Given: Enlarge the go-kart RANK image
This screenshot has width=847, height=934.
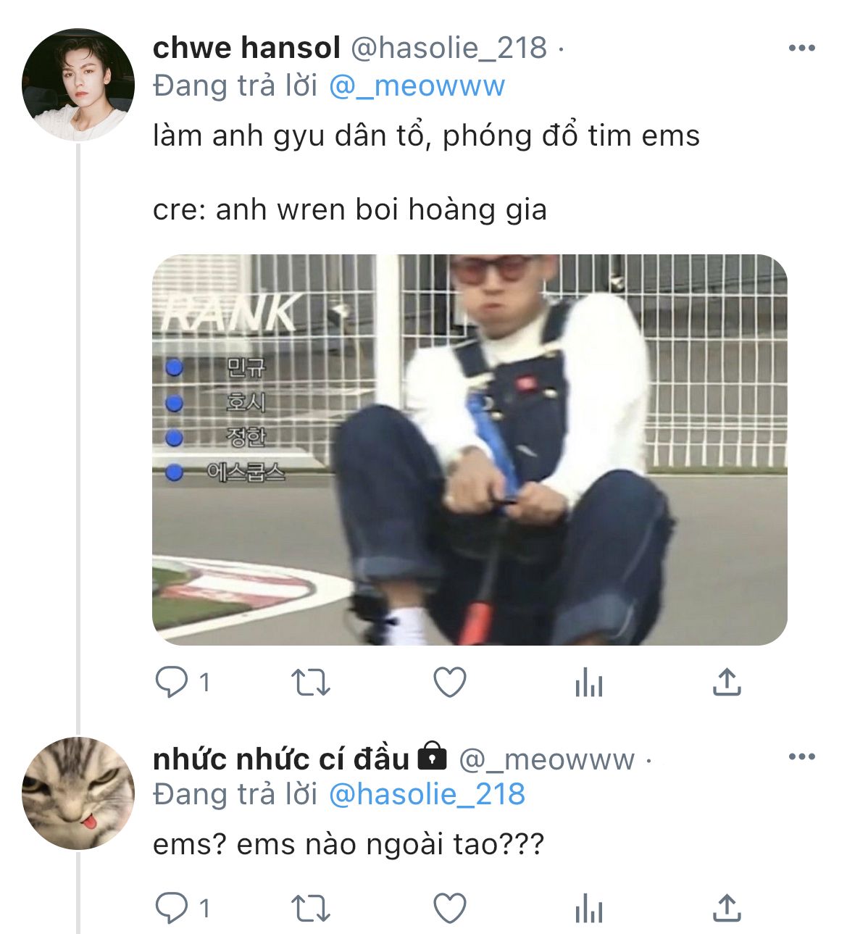Looking at the screenshot, I should click(470, 449).
